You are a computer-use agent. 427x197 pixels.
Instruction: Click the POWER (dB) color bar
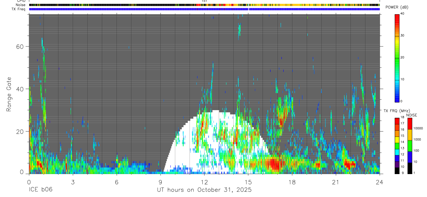pos(397,58)
